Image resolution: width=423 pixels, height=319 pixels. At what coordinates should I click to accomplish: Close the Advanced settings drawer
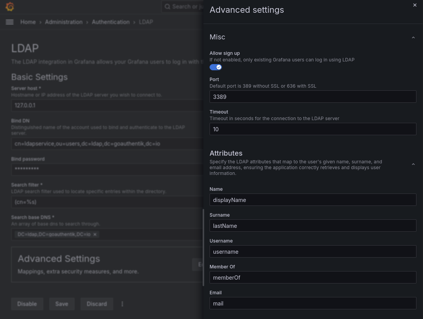pos(415,5)
